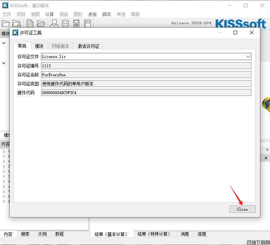
Task: Open the 计算 menu
Action: tap(50, 14)
